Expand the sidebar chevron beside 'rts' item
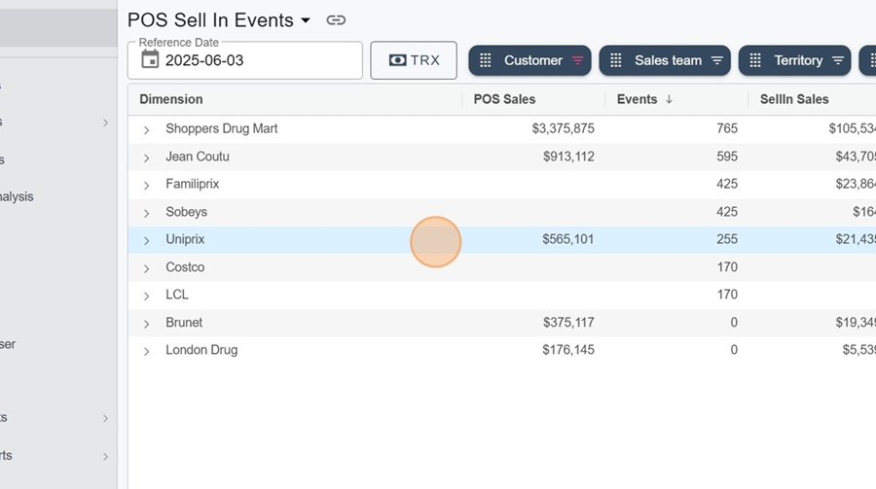Image resolution: width=876 pixels, height=489 pixels. pos(105,457)
